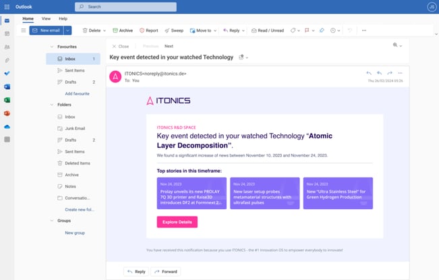Select the Home tab

coord(28,19)
